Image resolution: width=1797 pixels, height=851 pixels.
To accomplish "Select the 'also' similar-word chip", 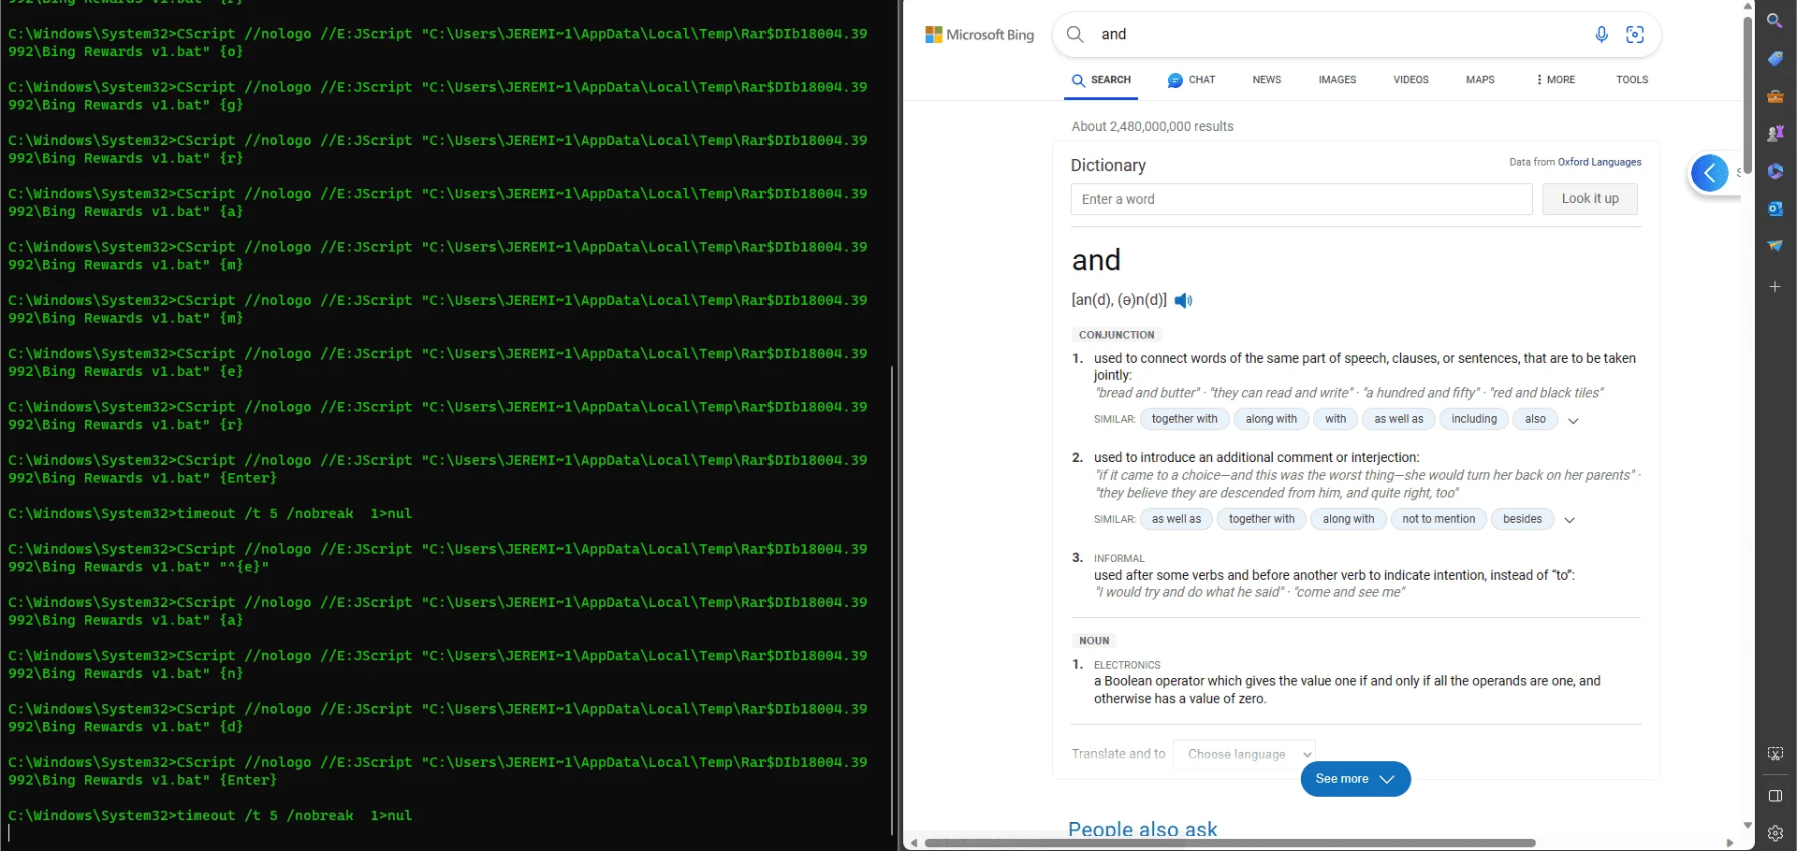I will coord(1535,419).
